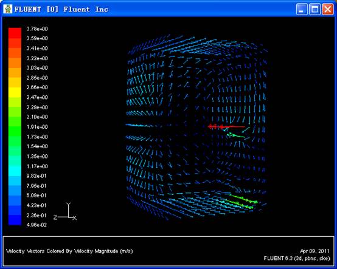Click the red high-velocity vector arrow
The image size is (337, 269).
click(x=226, y=127)
